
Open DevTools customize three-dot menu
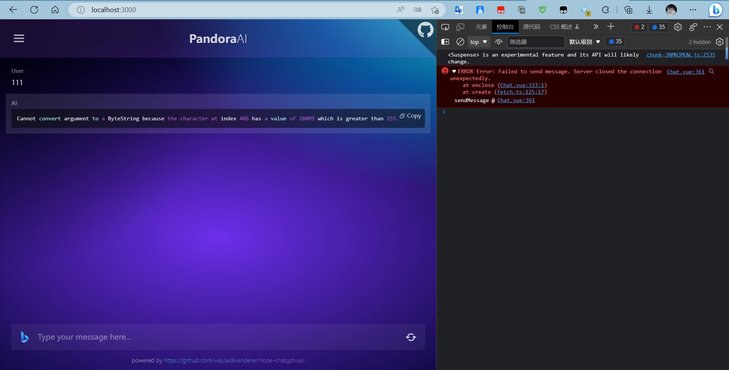click(x=707, y=27)
